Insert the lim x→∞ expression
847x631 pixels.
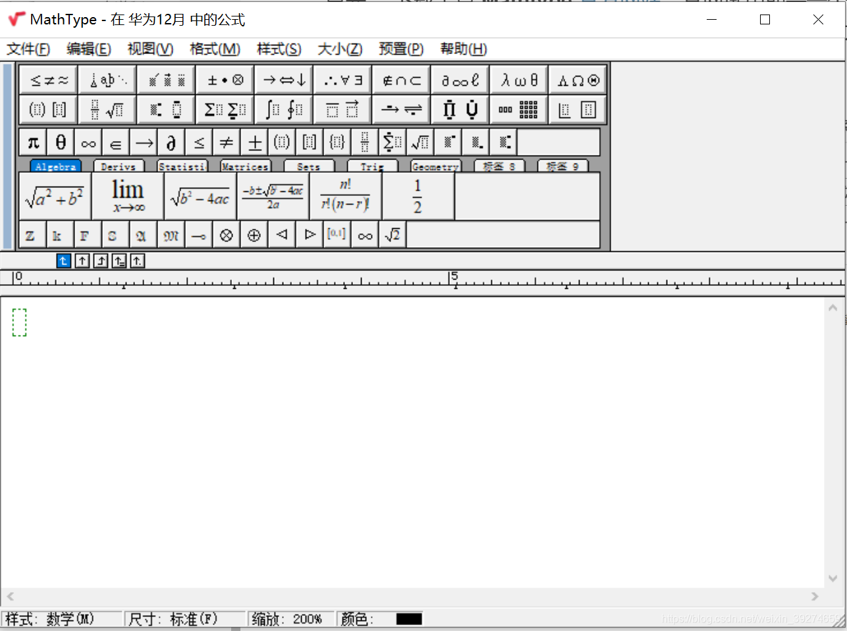point(128,196)
